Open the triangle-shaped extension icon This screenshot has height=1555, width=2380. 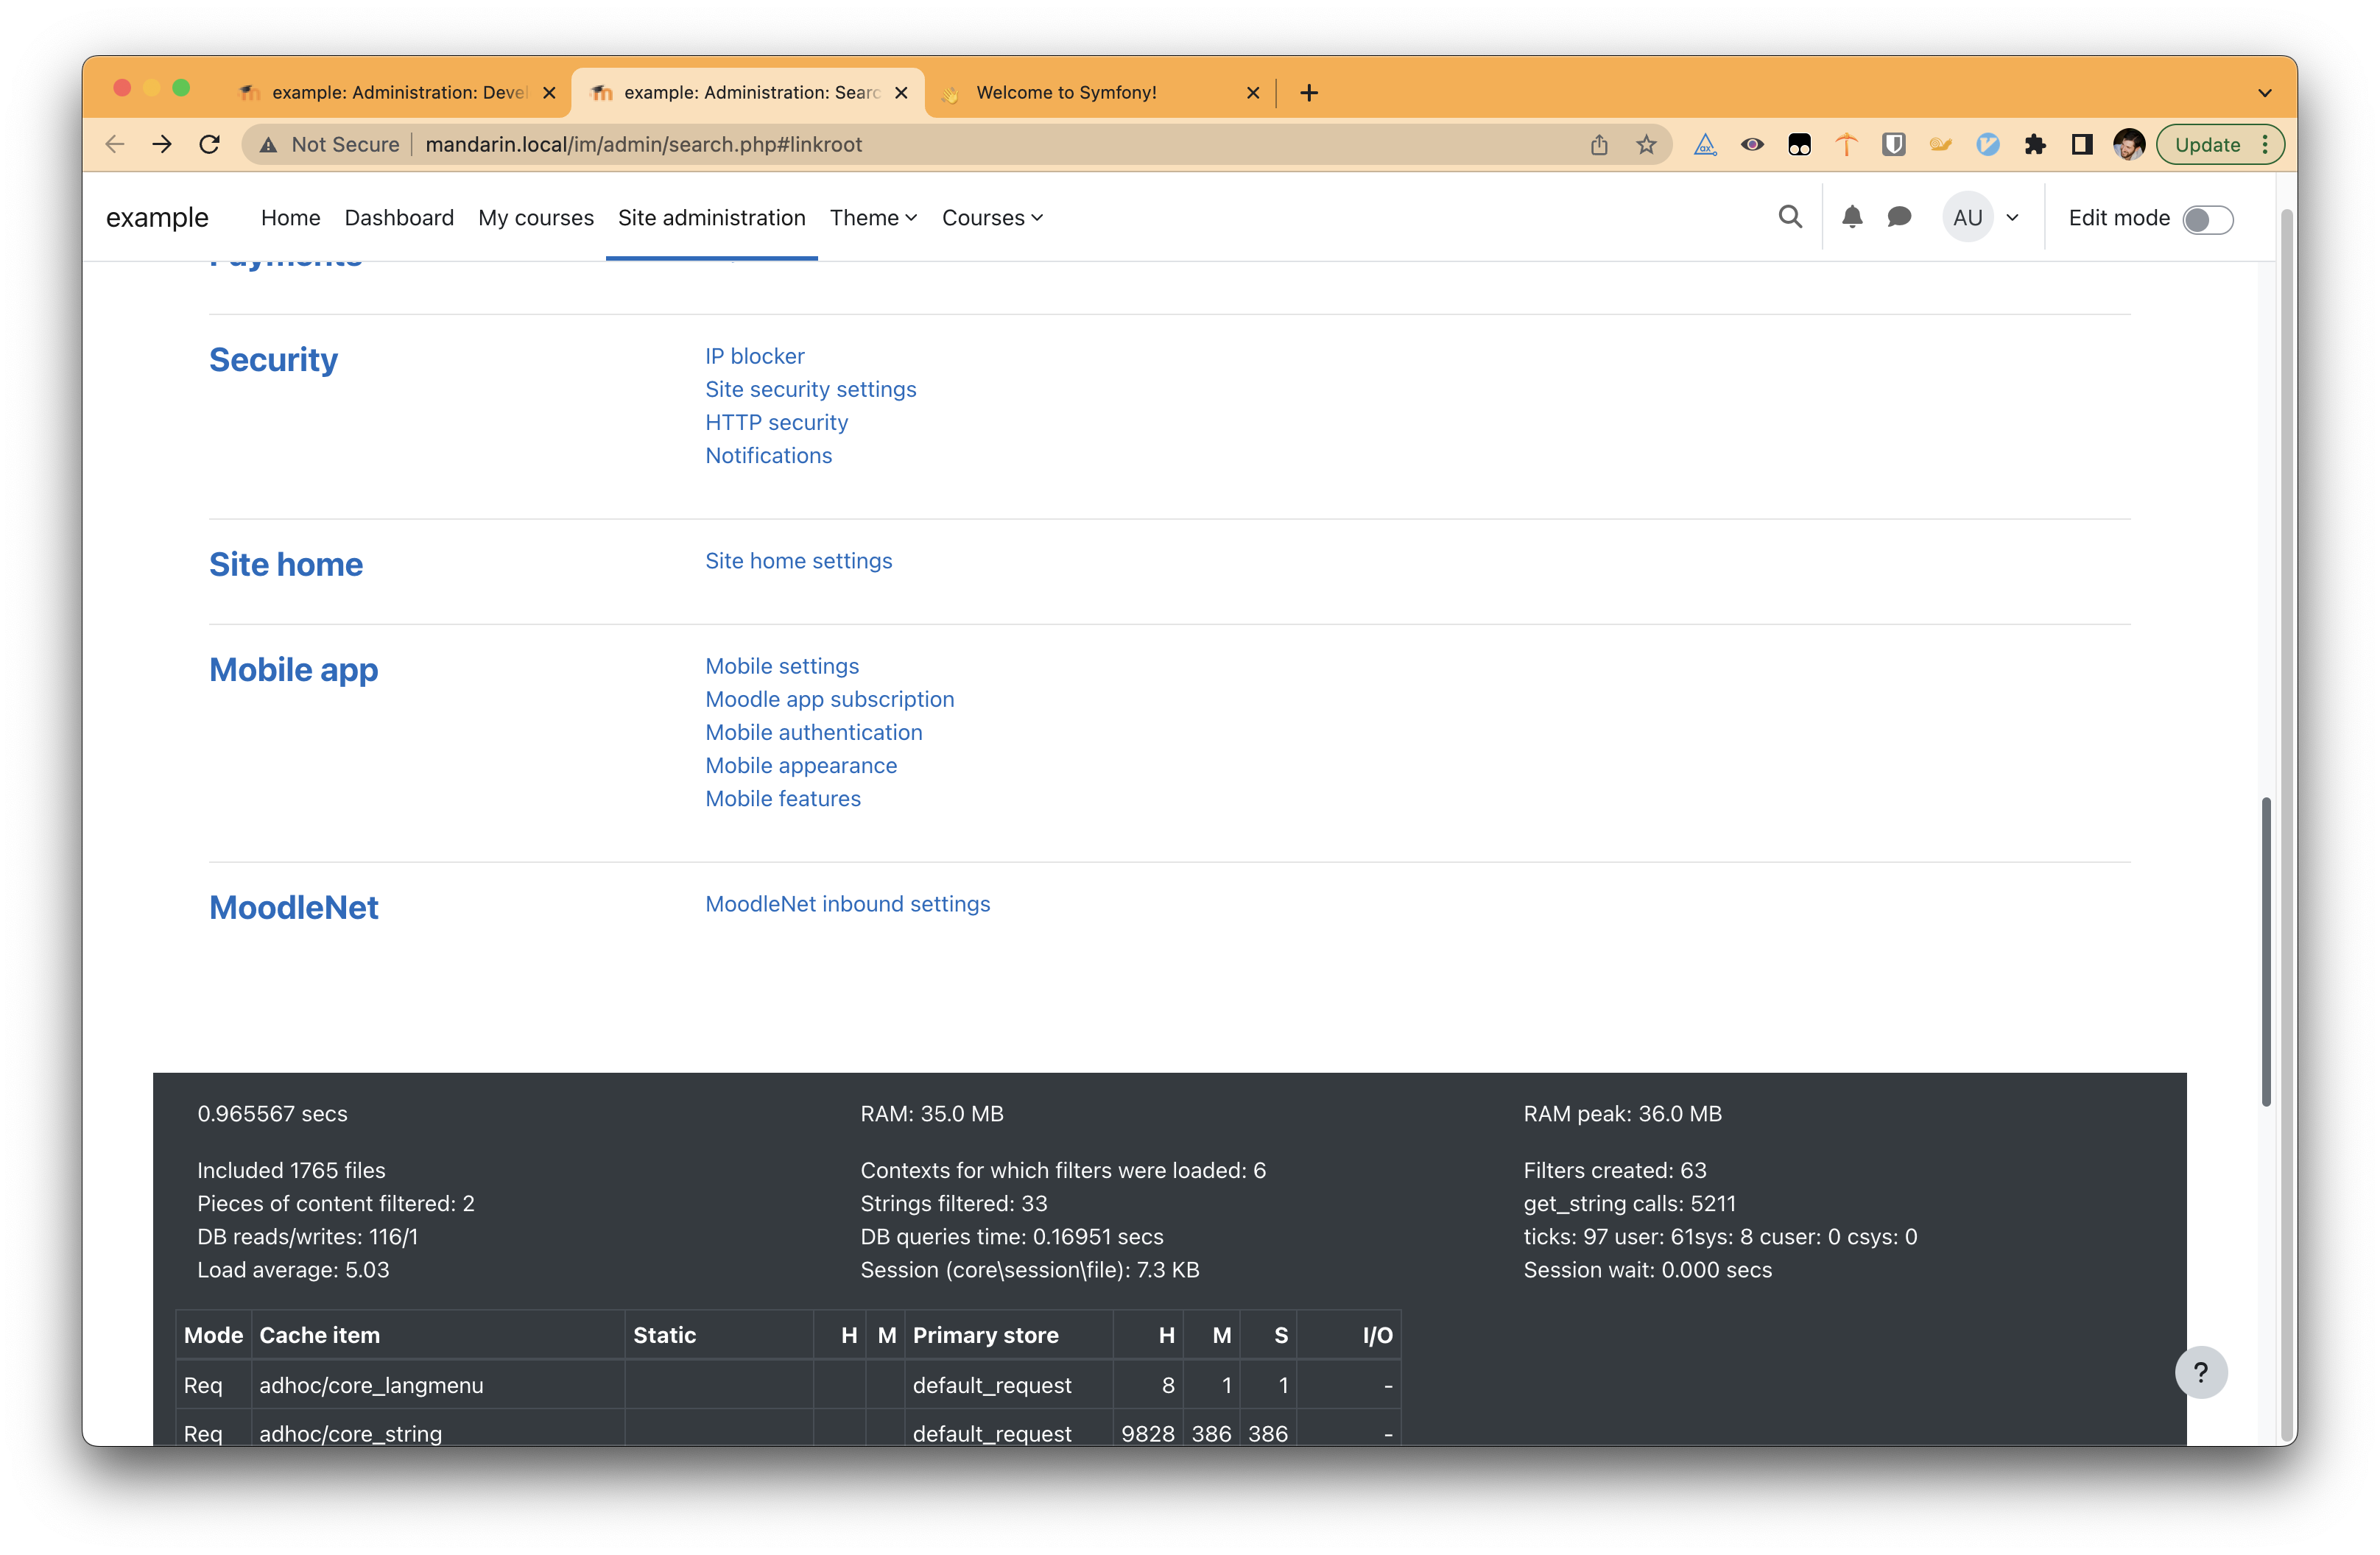(1705, 145)
